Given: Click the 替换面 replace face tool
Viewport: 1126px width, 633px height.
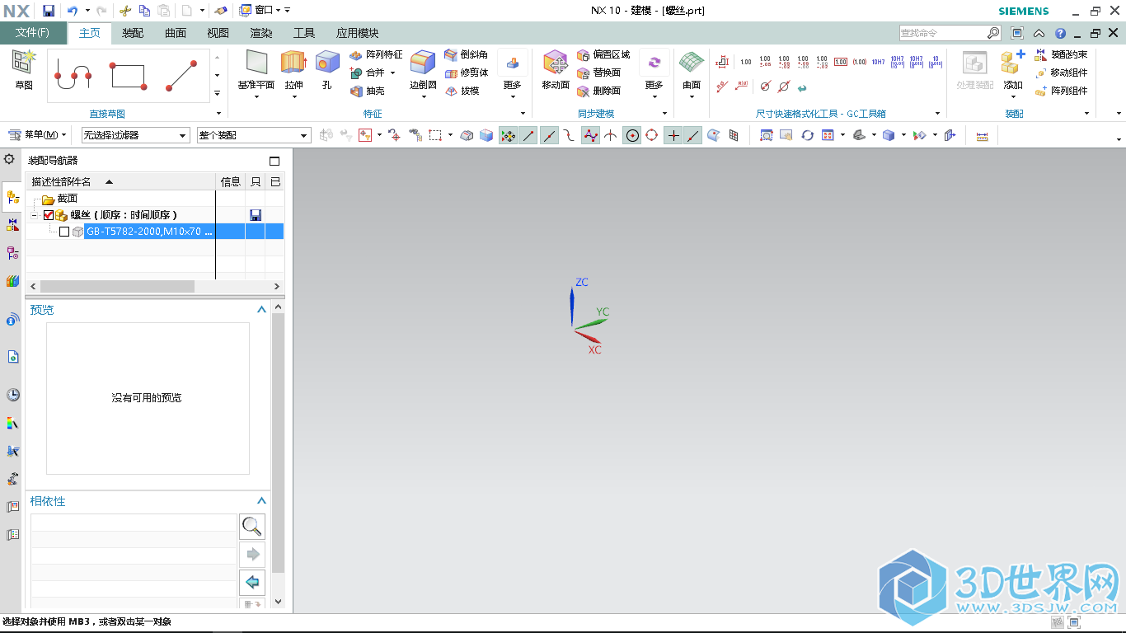Looking at the screenshot, I should pyautogui.click(x=599, y=73).
